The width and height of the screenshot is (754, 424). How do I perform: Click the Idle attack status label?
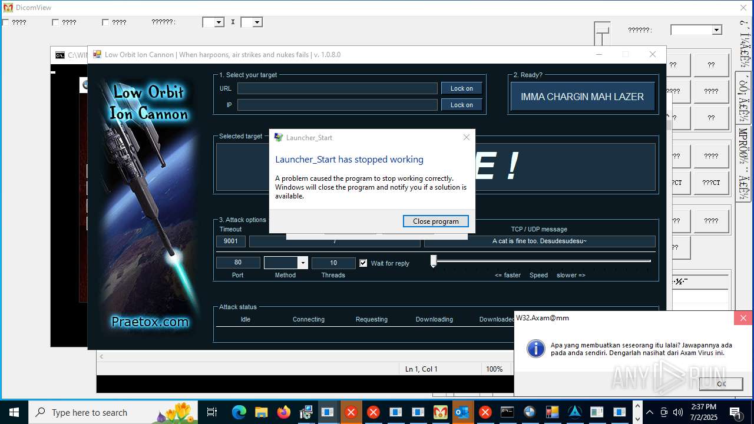246,319
